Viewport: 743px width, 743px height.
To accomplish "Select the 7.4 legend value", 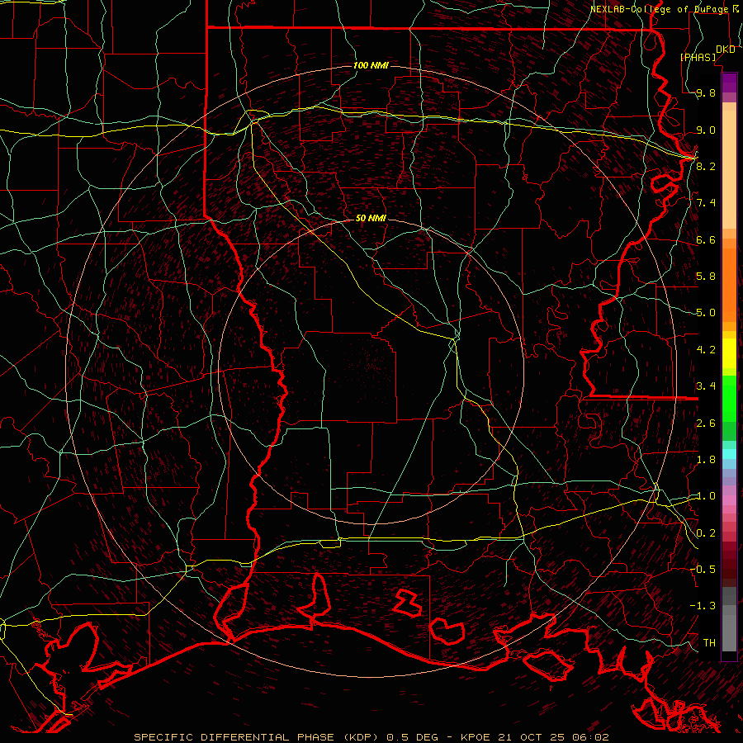I will [706, 203].
